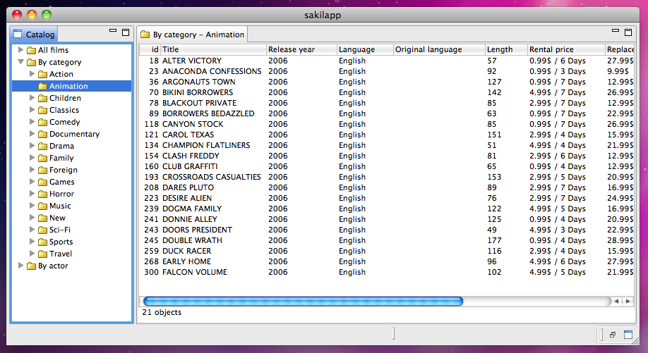Expand the Action category node
Screen dimensions: 648x353
32,74
